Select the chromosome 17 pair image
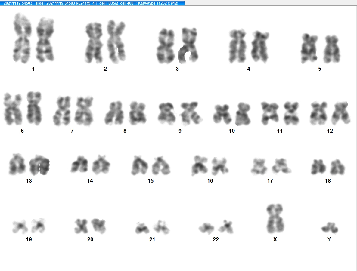357x271 pixels. (271, 166)
